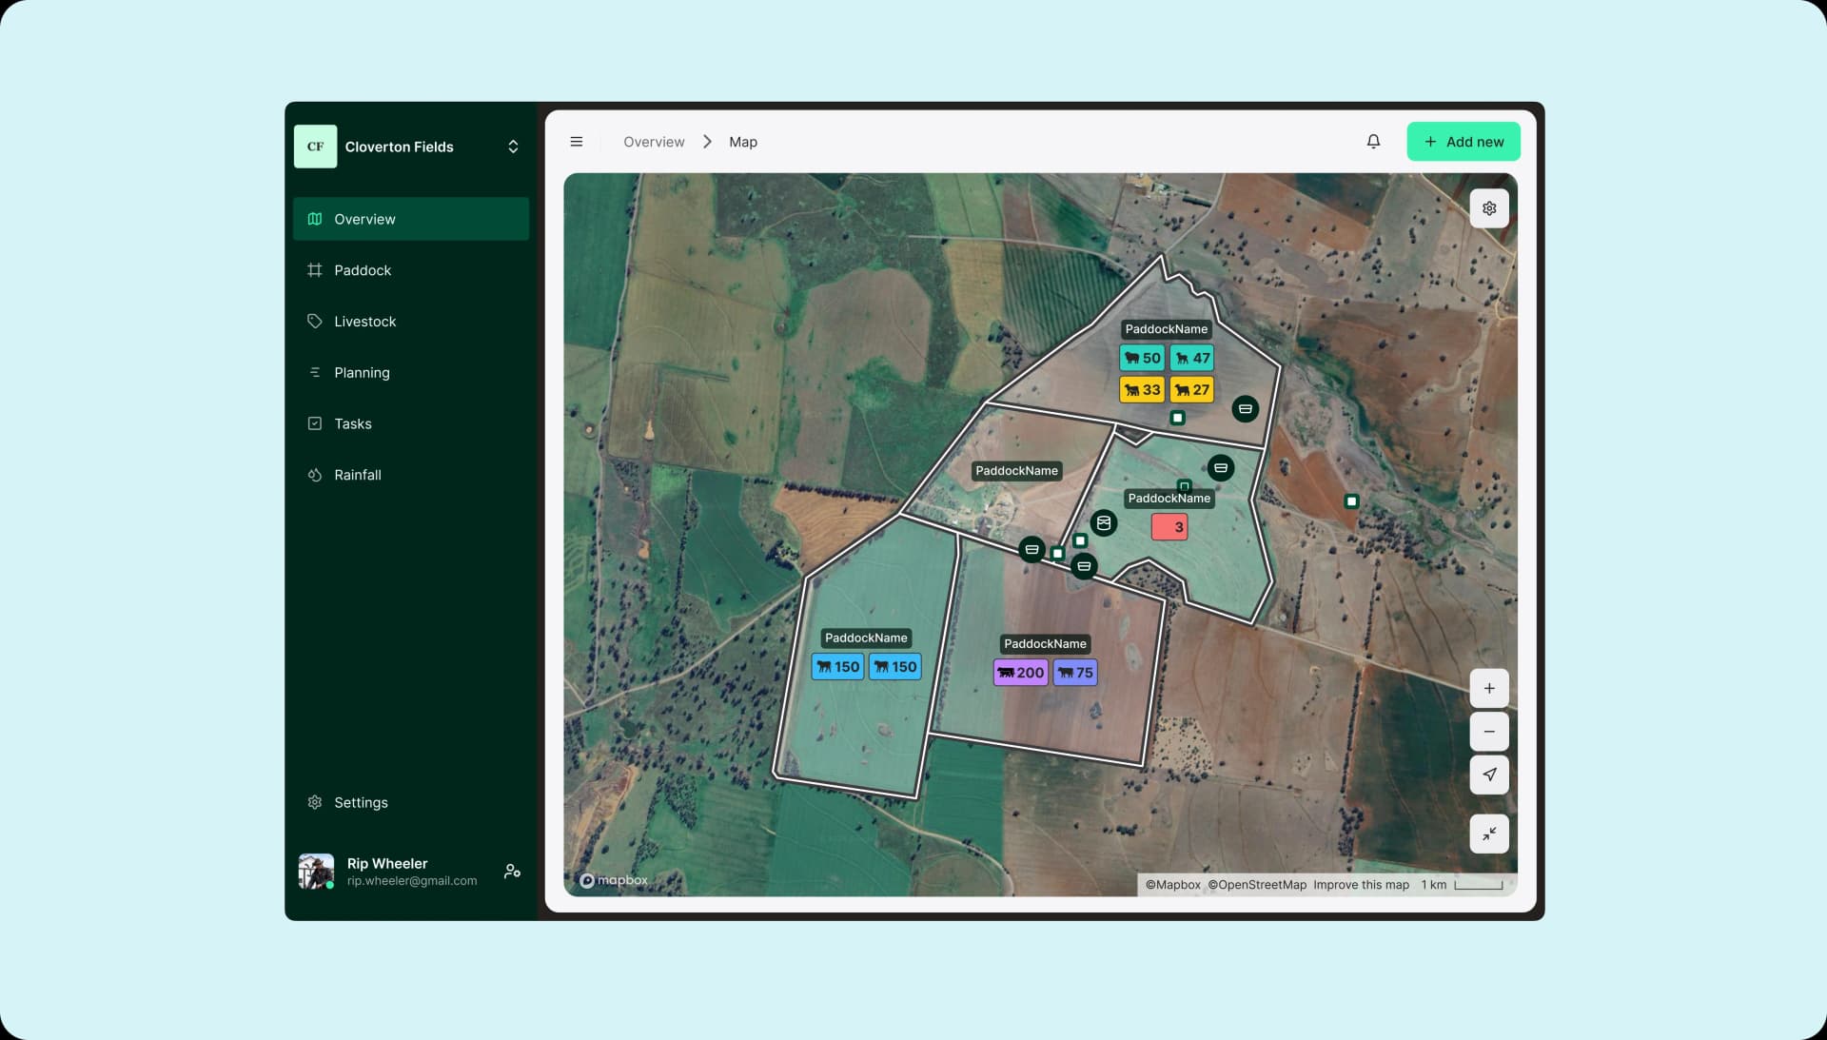Click the user management icon beside Rip Wheeler

coord(512,871)
